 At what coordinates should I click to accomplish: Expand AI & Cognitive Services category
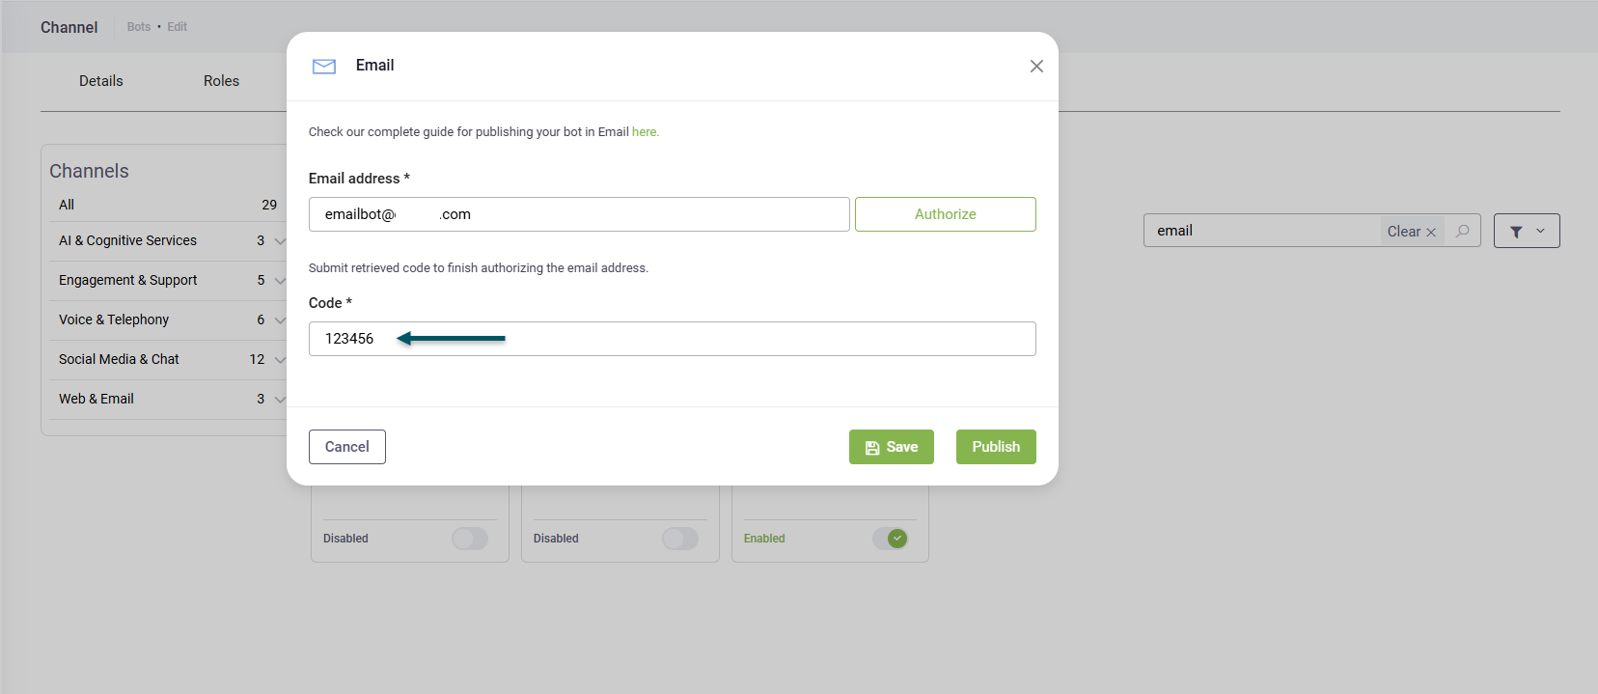pyautogui.click(x=279, y=241)
